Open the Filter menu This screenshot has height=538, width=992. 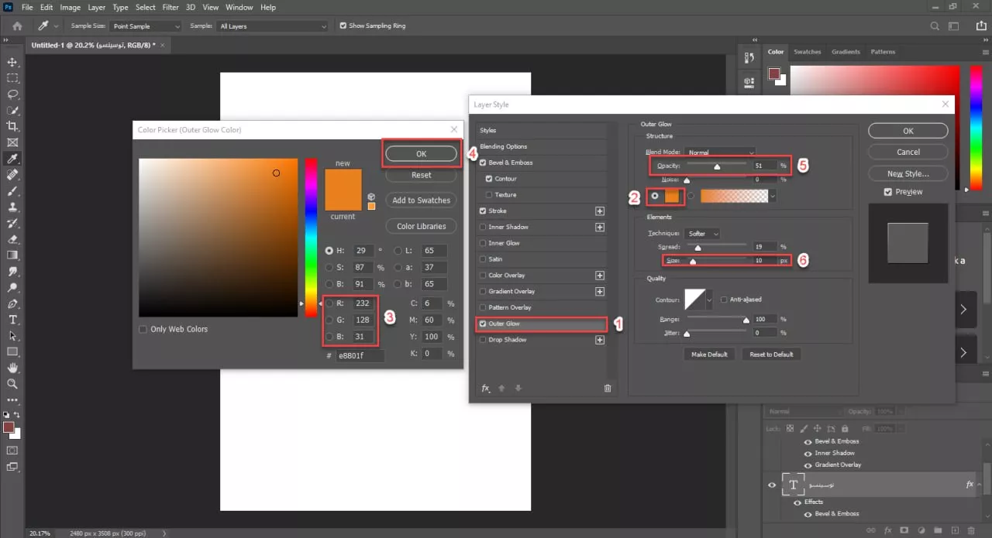[170, 7]
